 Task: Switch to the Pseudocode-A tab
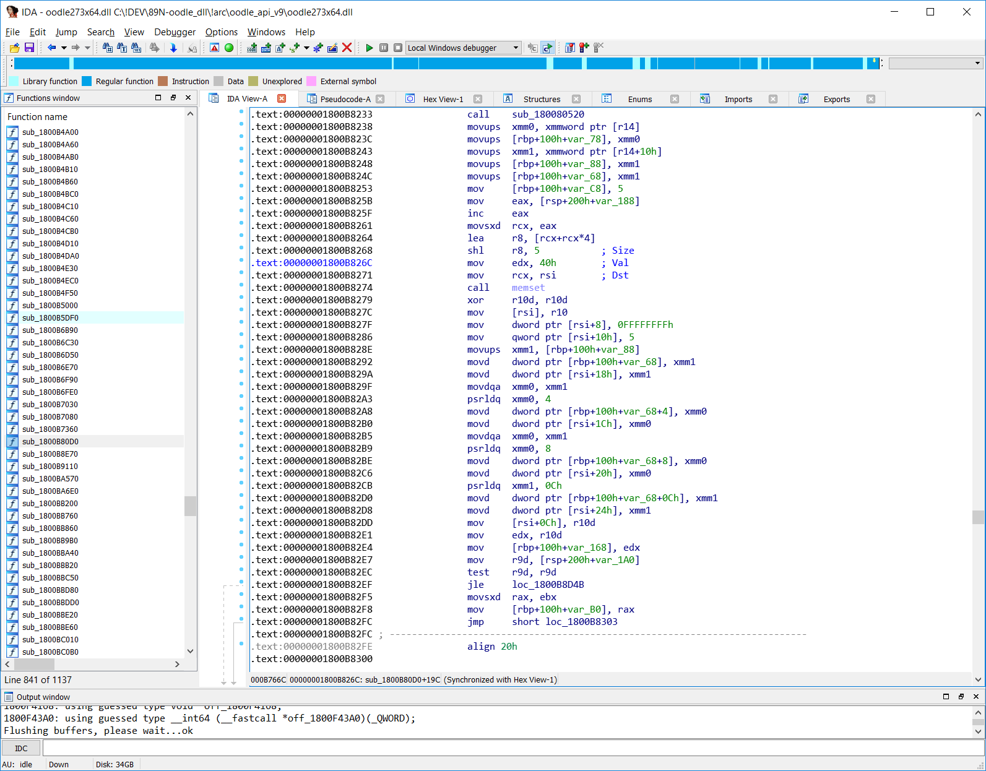345,99
